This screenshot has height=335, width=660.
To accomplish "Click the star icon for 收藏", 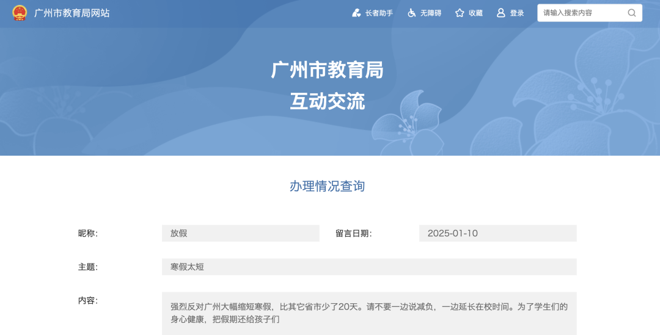I will tap(460, 13).
